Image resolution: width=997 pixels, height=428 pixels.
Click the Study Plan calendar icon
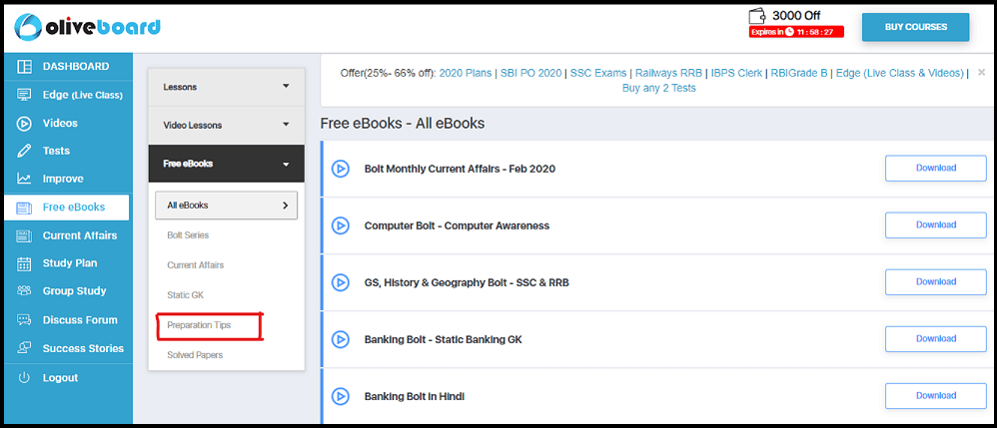tap(24, 263)
